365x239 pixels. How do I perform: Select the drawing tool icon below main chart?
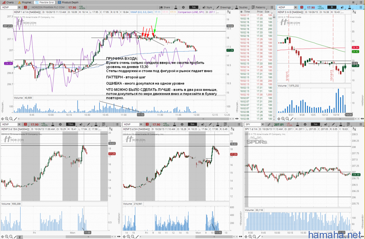tap(15, 119)
